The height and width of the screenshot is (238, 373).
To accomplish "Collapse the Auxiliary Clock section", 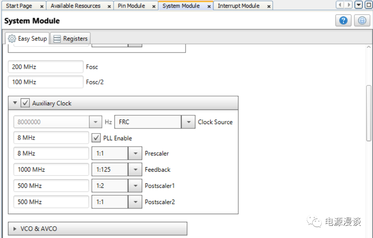I will (15, 103).
